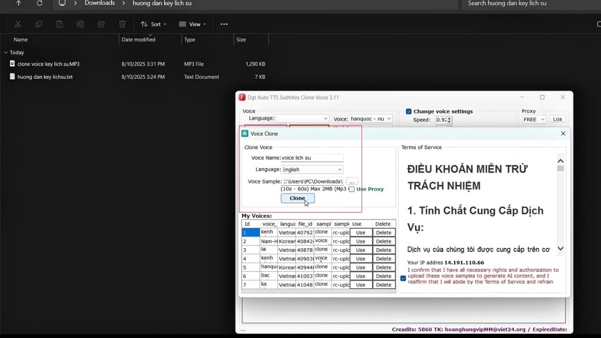The image size is (601, 338).
Task: Open the Proxy FREE dropdown
Action: (x=533, y=119)
